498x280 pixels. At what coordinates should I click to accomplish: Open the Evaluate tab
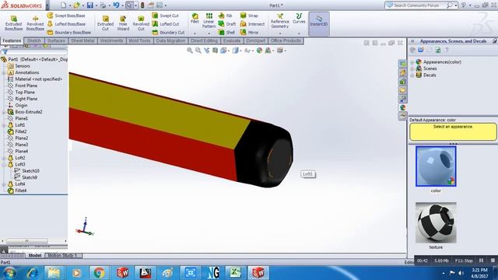[x=232, y=40]
